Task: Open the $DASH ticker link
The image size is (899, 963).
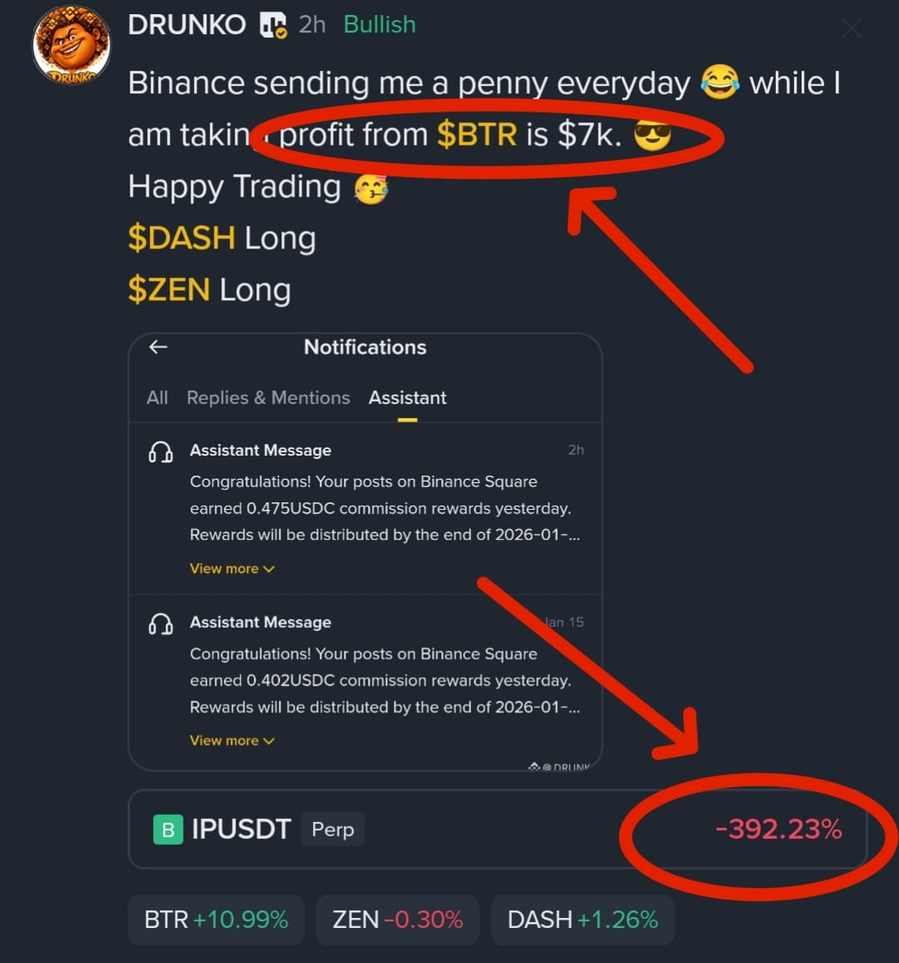Action: (181, 237)
